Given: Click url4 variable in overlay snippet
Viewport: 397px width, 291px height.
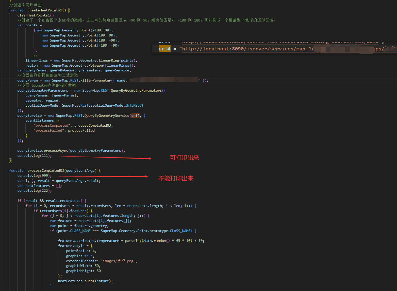Looking at the screenshot, I should pos(164,49).
